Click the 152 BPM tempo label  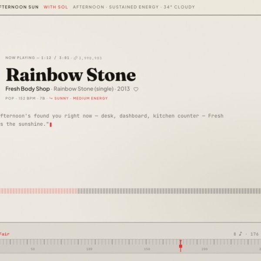point(27,98)
